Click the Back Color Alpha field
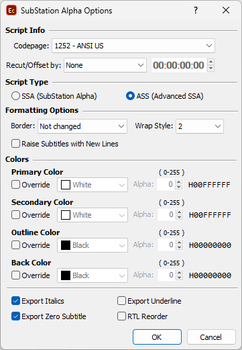 (166, 275)
